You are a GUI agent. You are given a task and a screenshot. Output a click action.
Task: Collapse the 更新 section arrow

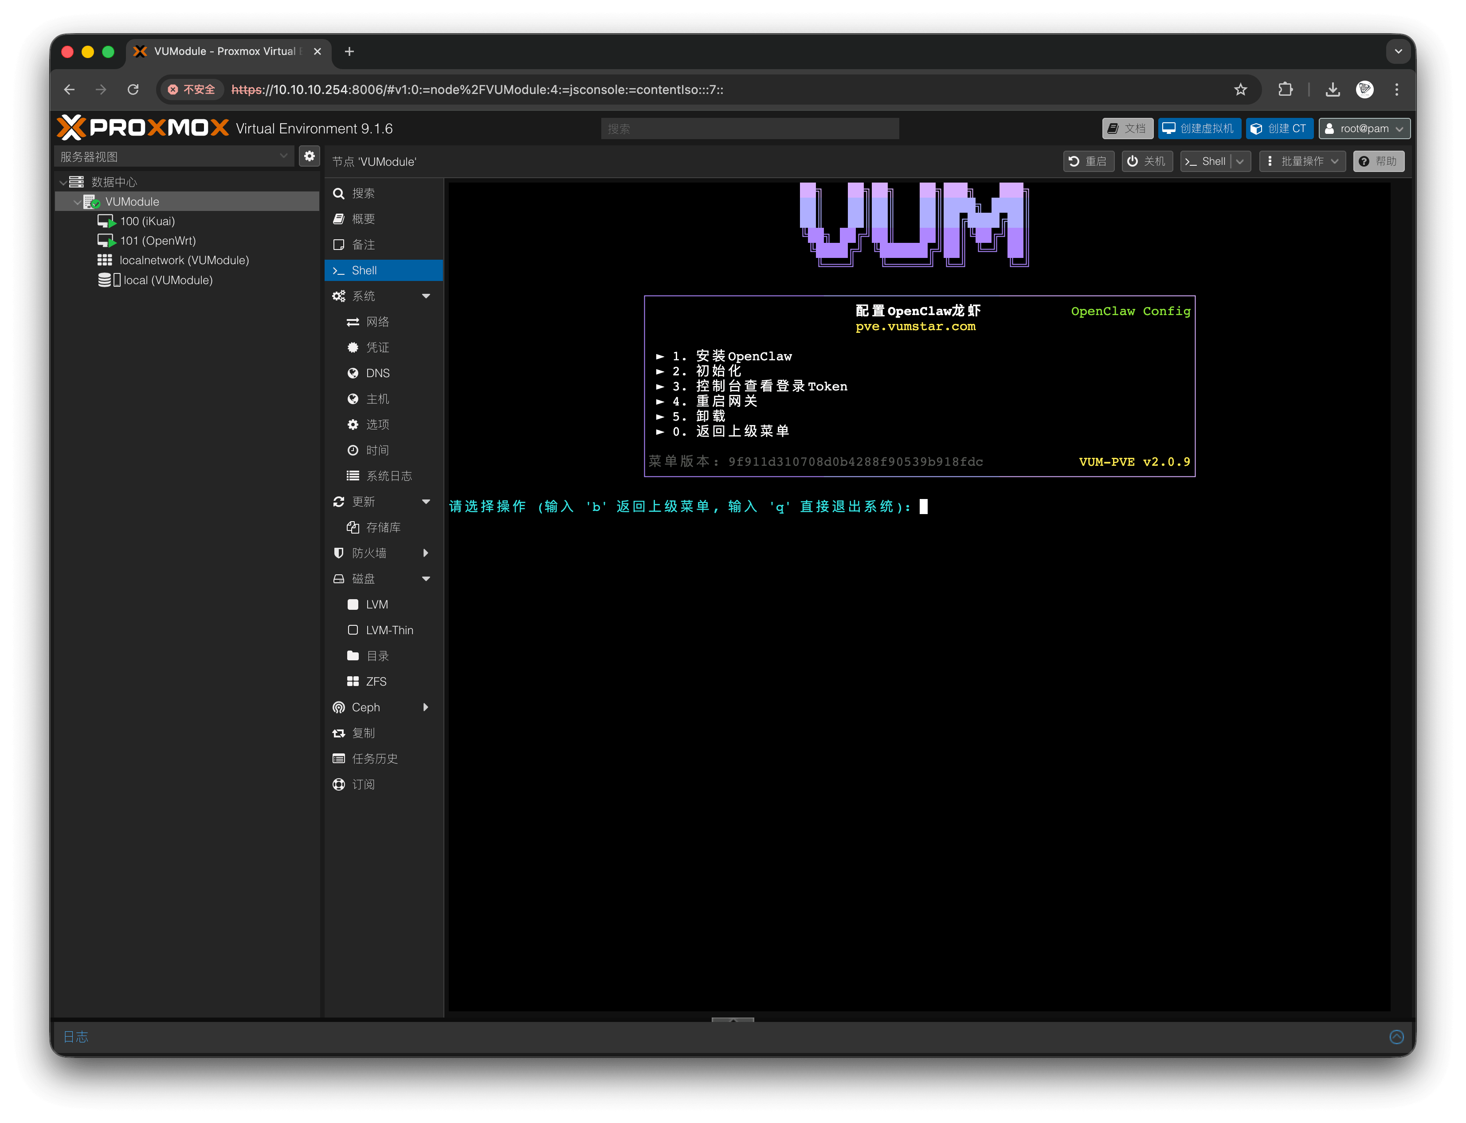[x=426, y=502]
